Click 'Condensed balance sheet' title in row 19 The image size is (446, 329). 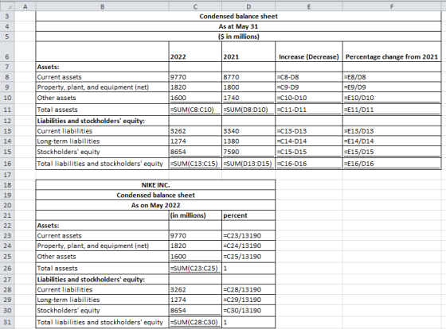tap(155, 195)
